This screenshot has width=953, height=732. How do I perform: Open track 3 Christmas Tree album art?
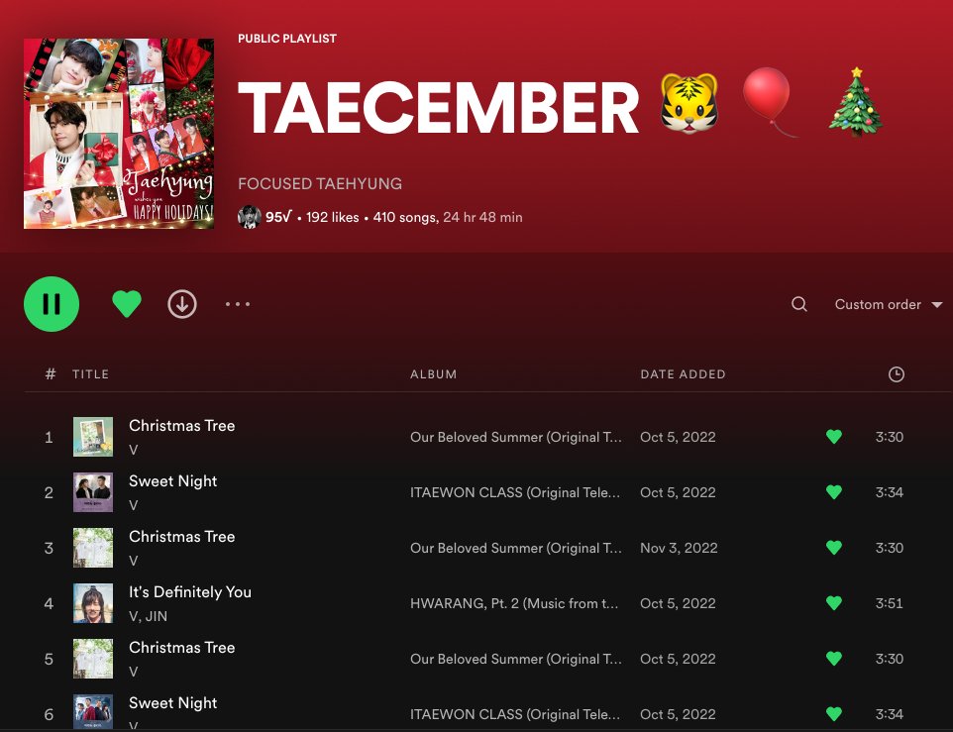coord(93,548)
